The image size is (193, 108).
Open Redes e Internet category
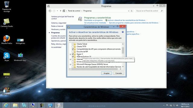[57, 26]
